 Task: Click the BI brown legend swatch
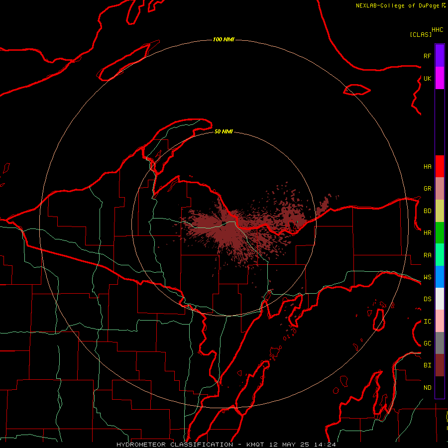[x=440, y=365]
